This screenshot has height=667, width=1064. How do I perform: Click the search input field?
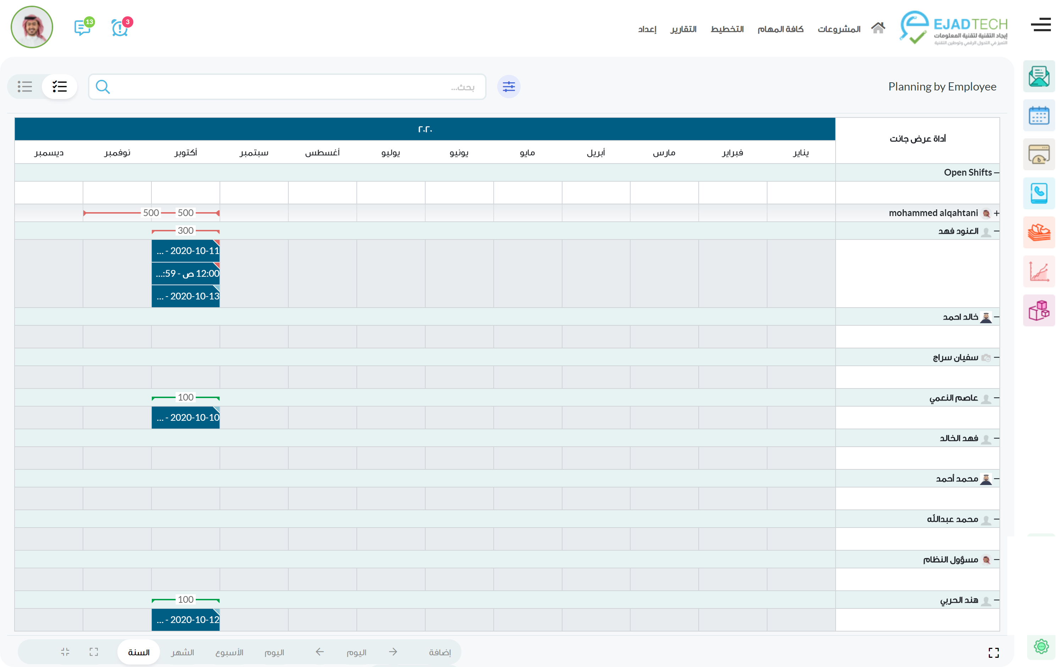[x=287, y=87]
